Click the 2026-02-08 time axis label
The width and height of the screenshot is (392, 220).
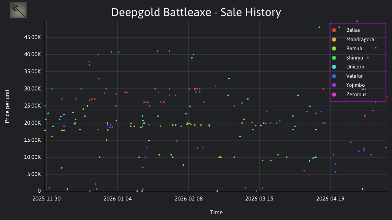(x=189, y=199)
